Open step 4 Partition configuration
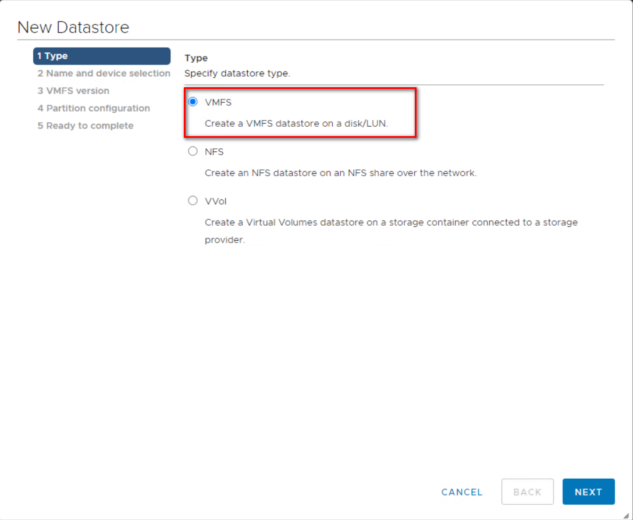 (x=94, y=108)
